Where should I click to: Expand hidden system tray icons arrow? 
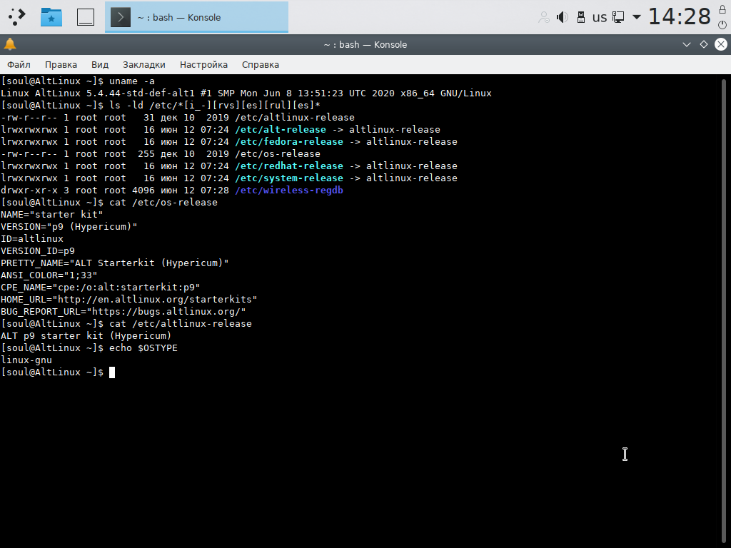pos(636,17)
